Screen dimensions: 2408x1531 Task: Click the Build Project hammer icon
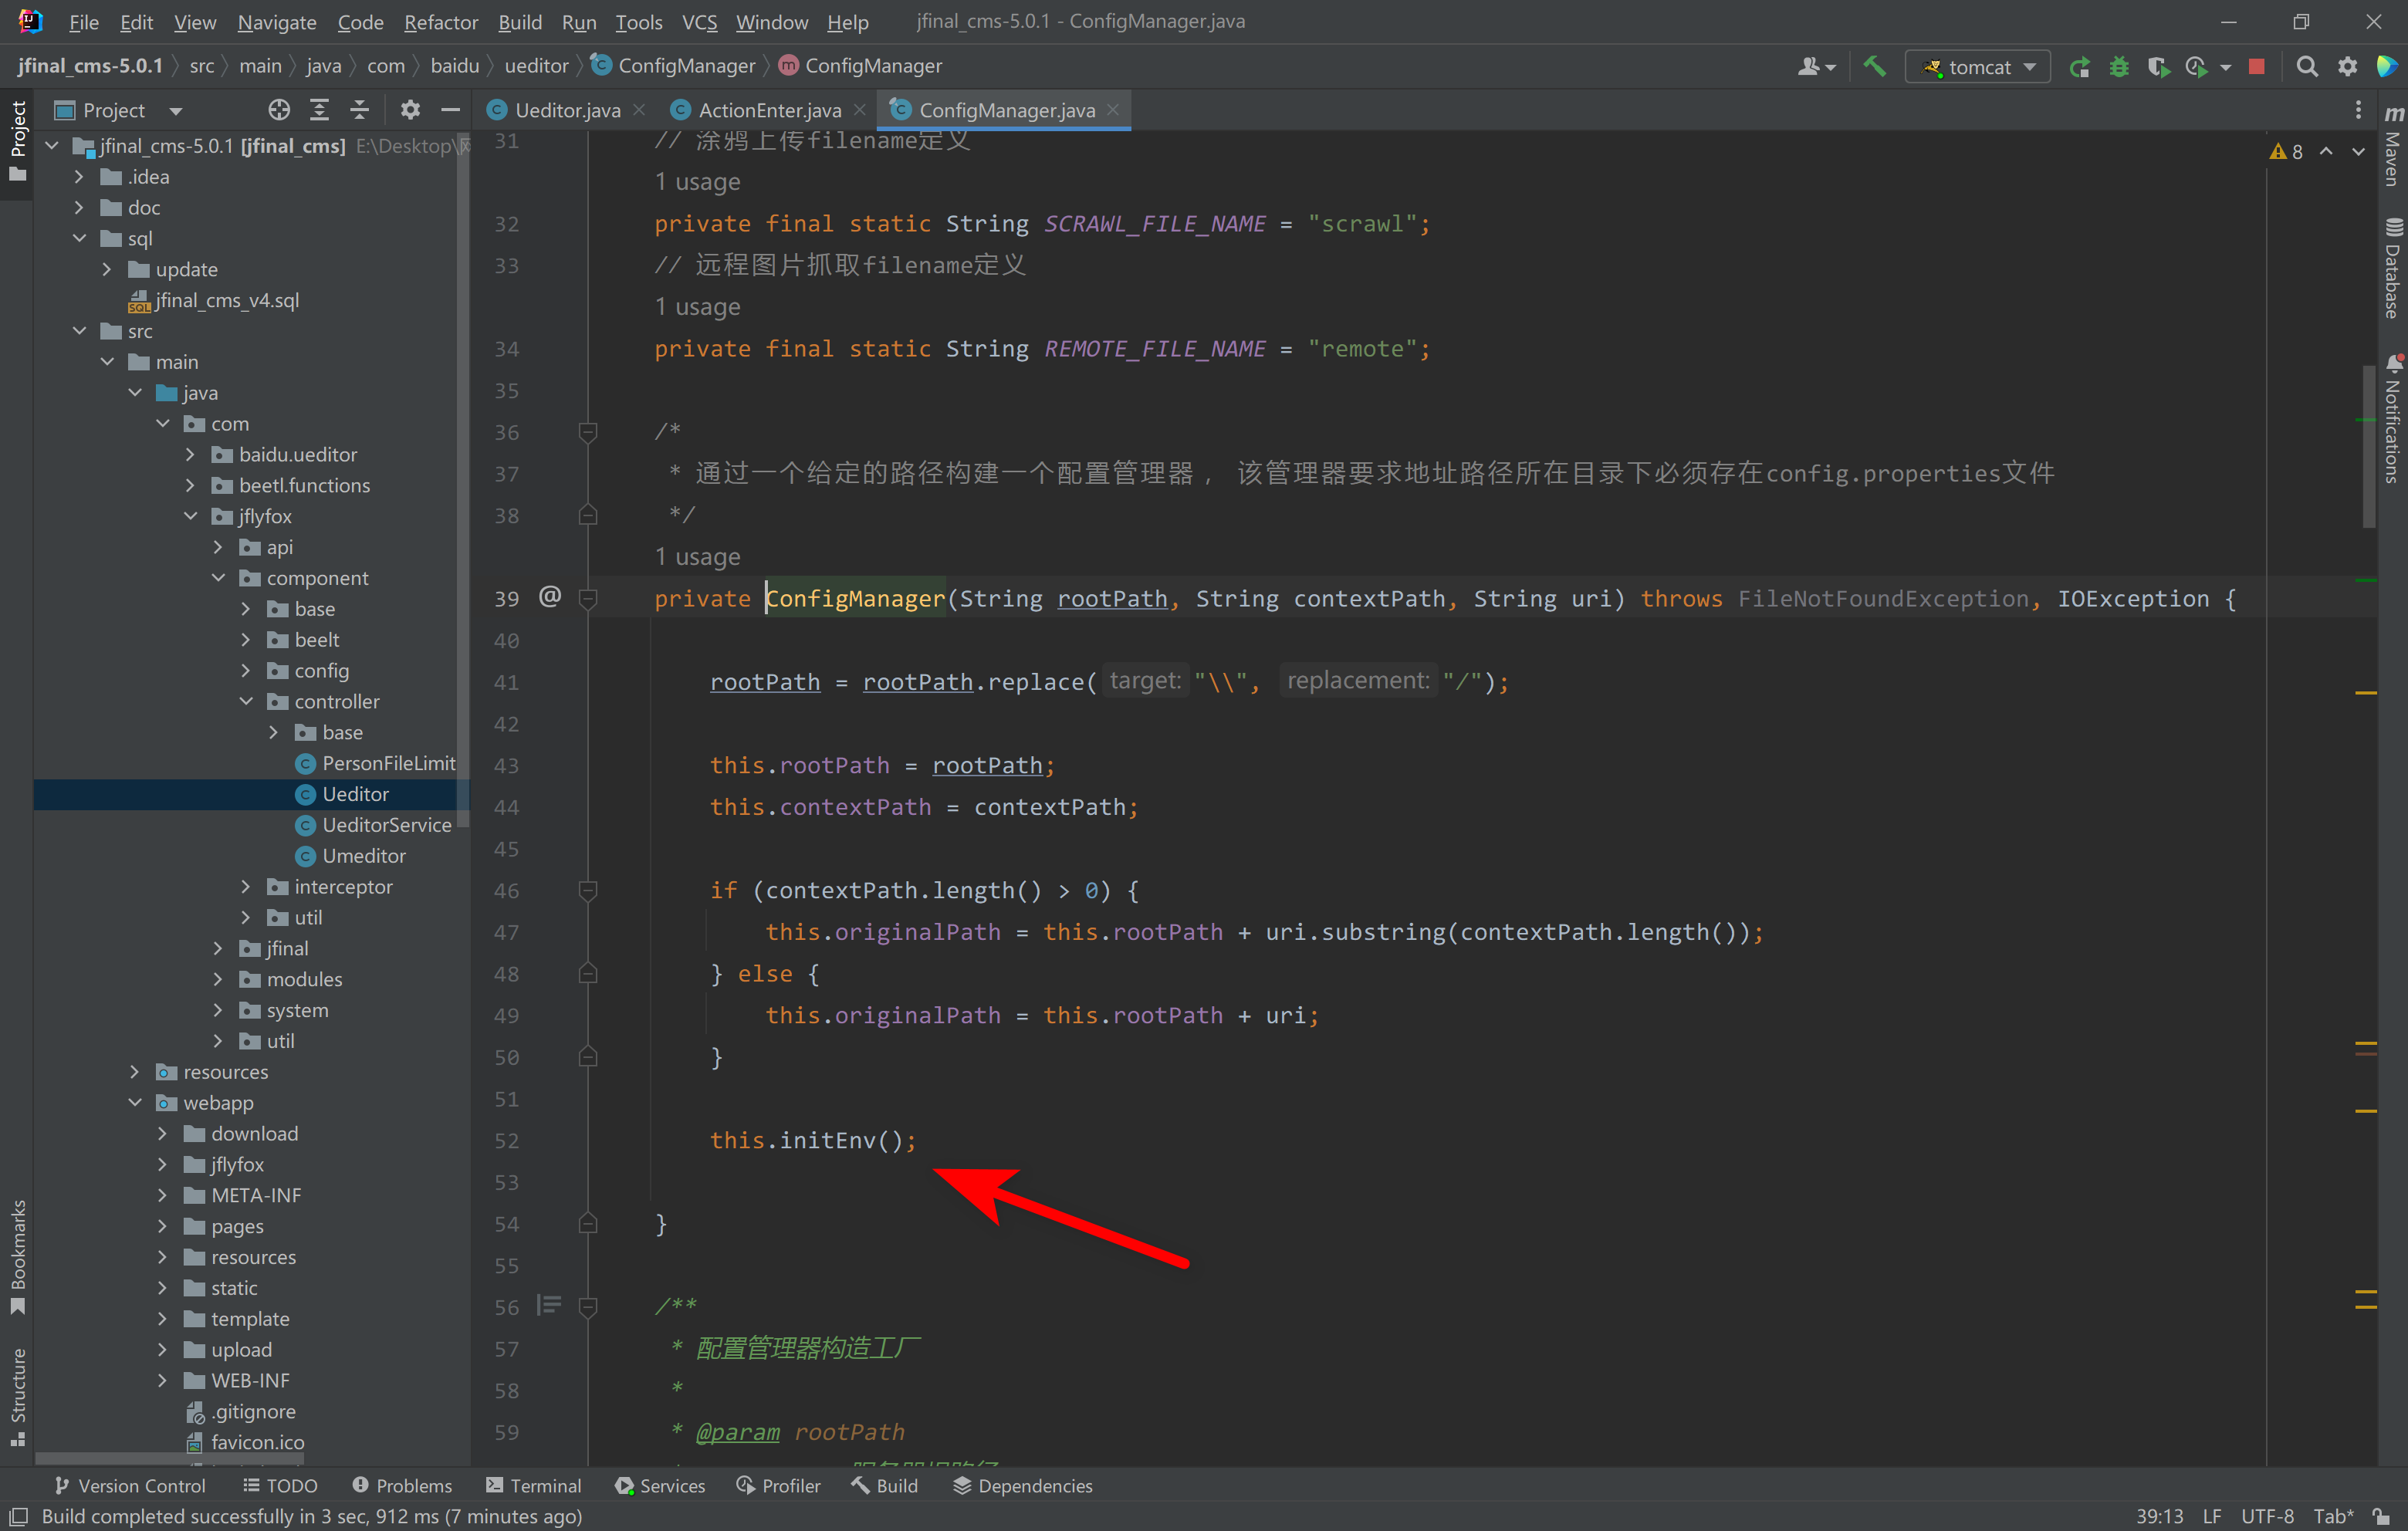coord(1874,66)
